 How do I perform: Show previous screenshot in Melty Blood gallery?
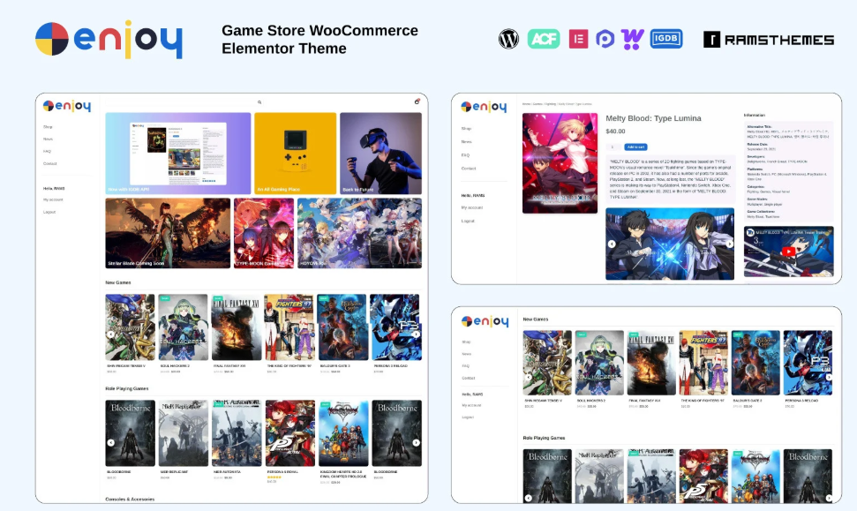point(612,244)
